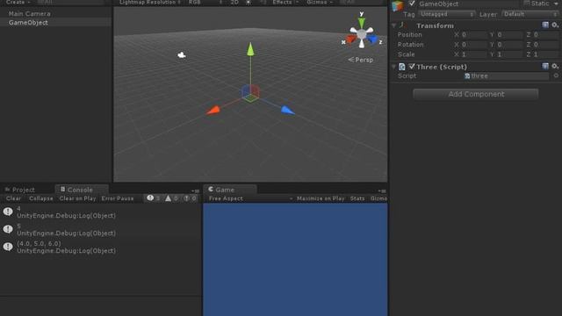This screenshot has height=316, width=562.
Task: Open the Hierarchy Create dropdown
Action: [18, 2]
